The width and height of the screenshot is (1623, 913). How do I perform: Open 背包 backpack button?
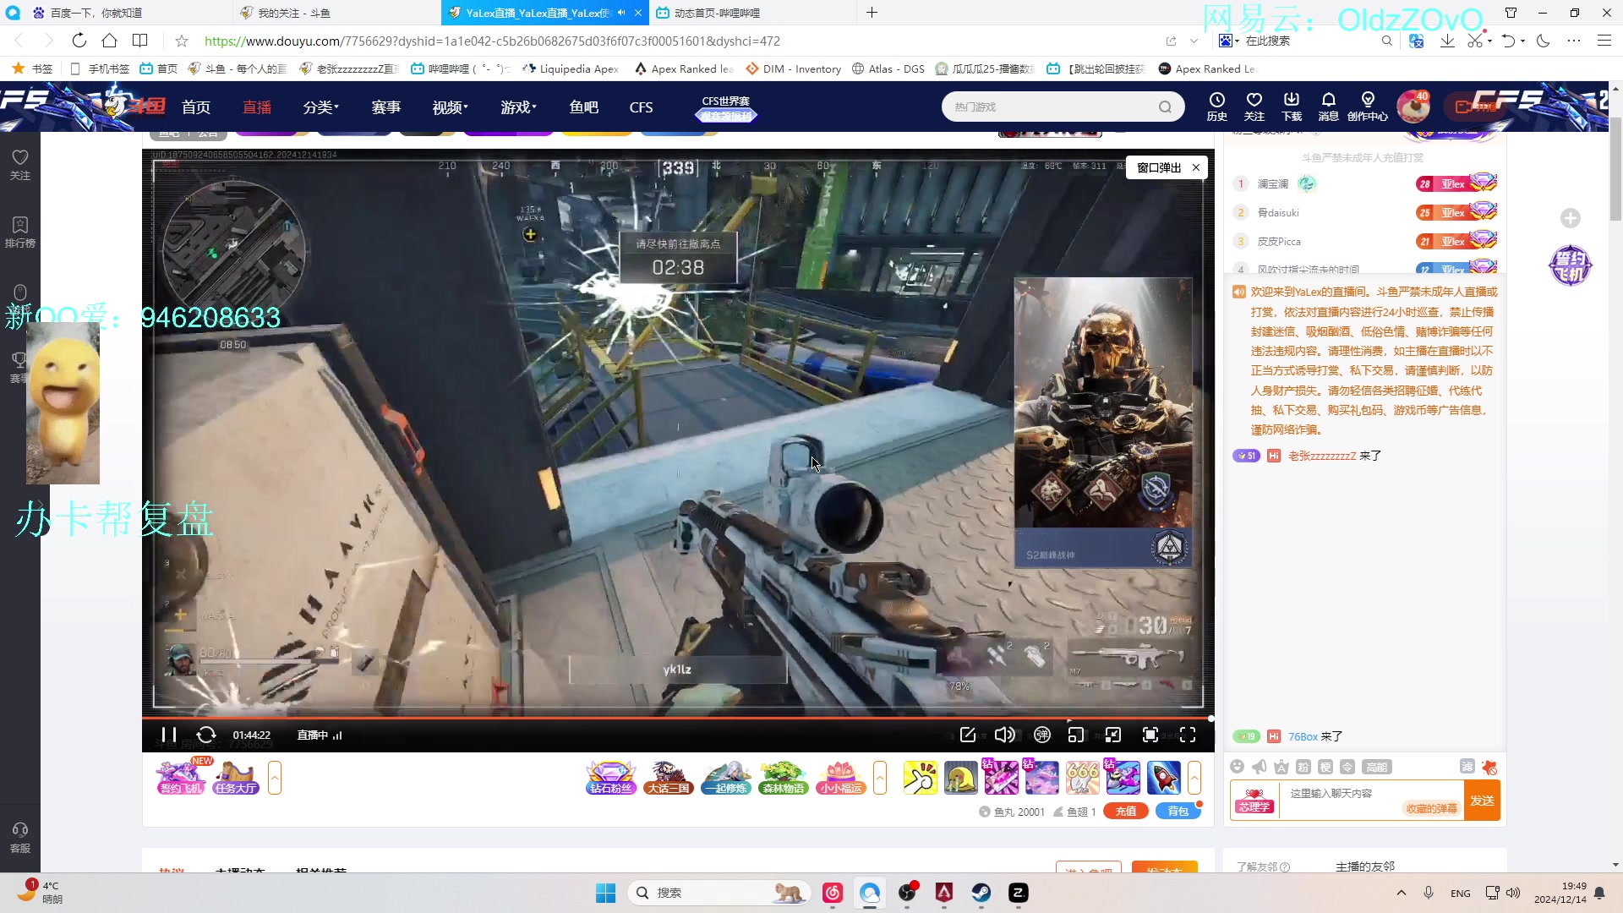tap(1178, 811)
